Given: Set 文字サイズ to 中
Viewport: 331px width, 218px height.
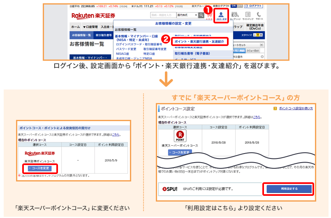Looking at the screenshot, I should pyautogui.click(x=258, y=35).
